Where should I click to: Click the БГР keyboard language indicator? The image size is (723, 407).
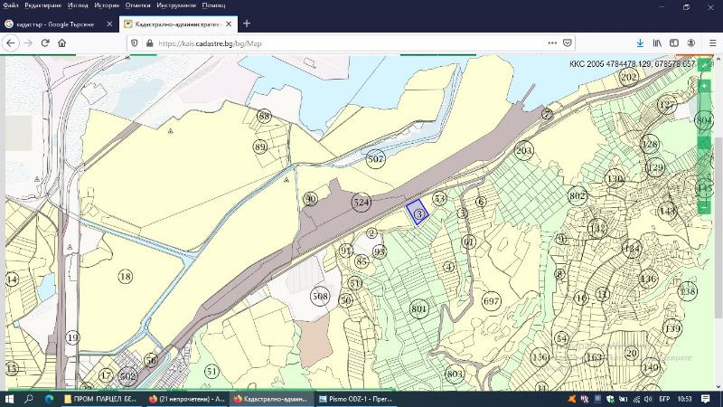[x=664, y=398]
